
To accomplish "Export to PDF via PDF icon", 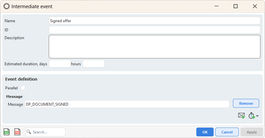I will pyautogui.click(x=17, y=132).
